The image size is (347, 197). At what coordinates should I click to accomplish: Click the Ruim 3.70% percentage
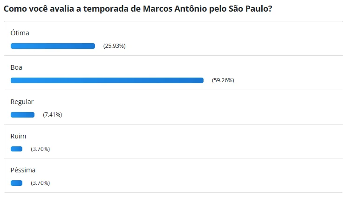(x=40, y=149)
